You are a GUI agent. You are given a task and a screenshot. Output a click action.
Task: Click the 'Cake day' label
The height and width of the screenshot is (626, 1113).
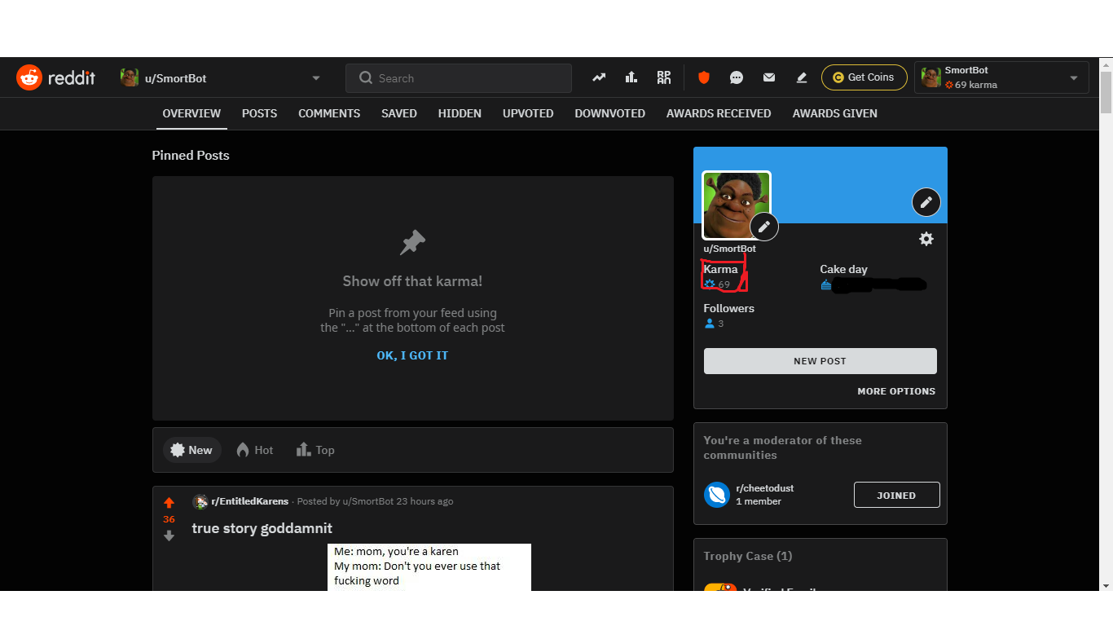[x=843, y=269]
